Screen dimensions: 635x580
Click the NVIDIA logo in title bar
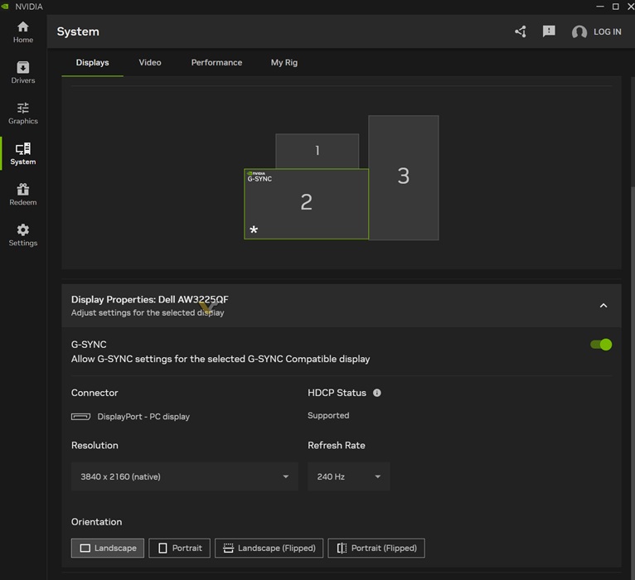(x=5, y=7)
